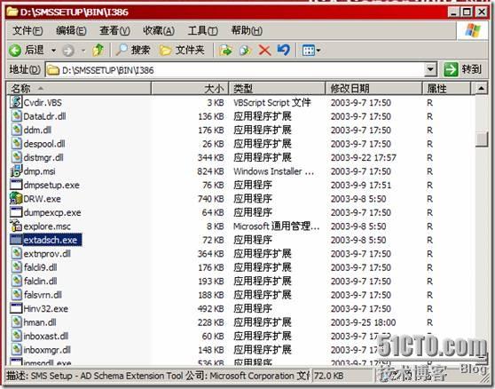This screenshot has height=389, width=495.
Task: Select dumpexcp.exe file icon
Action: tap(16, 212)
